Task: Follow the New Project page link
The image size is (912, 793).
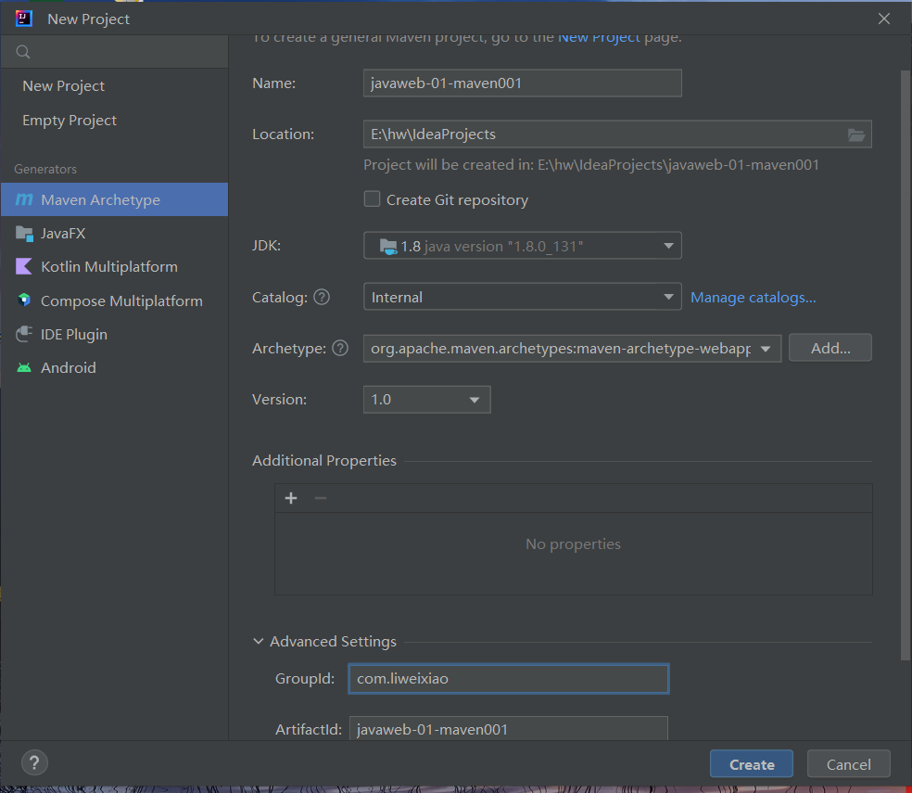Action: point(599,37)
